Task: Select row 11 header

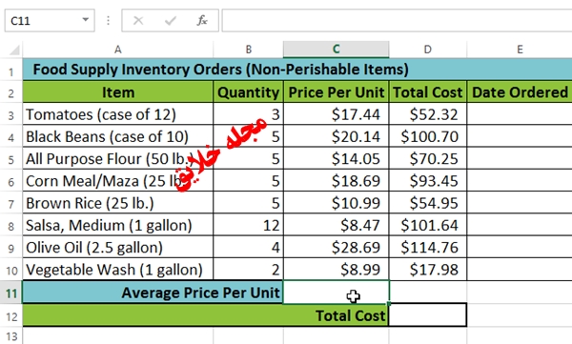Action: (x=10, y=293)
